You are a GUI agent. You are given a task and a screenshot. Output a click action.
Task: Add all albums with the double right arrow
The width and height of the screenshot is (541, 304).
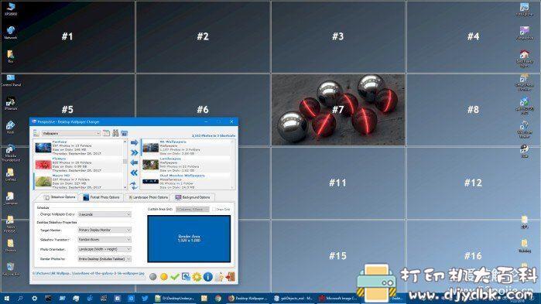[x=134, y=152]
